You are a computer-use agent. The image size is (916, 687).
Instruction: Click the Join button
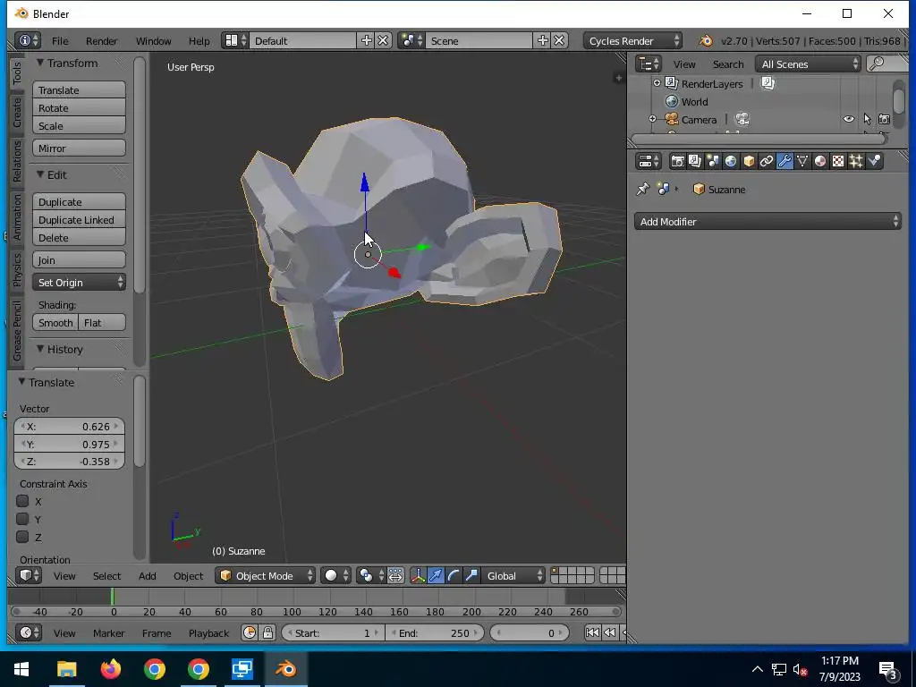pos(79,260)
